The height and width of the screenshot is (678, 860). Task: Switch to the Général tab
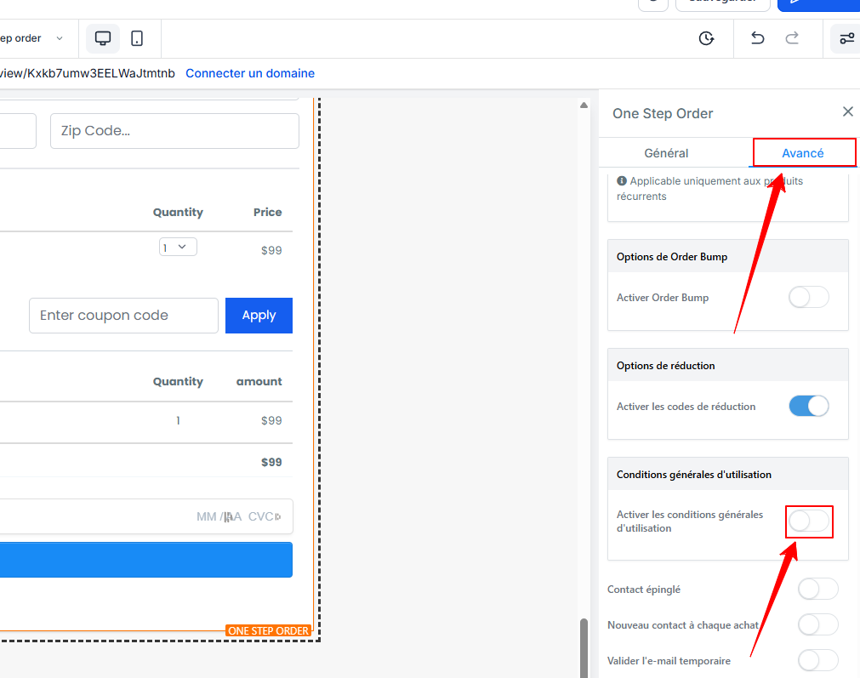coord(666,153)
